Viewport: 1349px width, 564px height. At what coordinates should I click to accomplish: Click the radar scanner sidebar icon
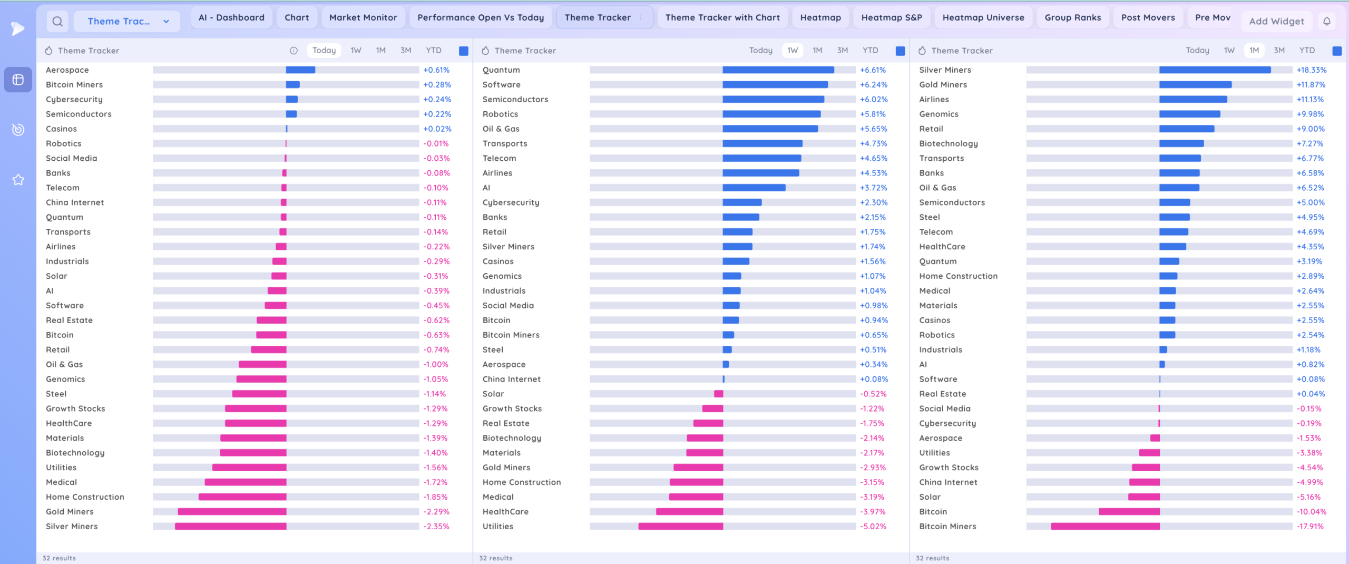(18, 130)
